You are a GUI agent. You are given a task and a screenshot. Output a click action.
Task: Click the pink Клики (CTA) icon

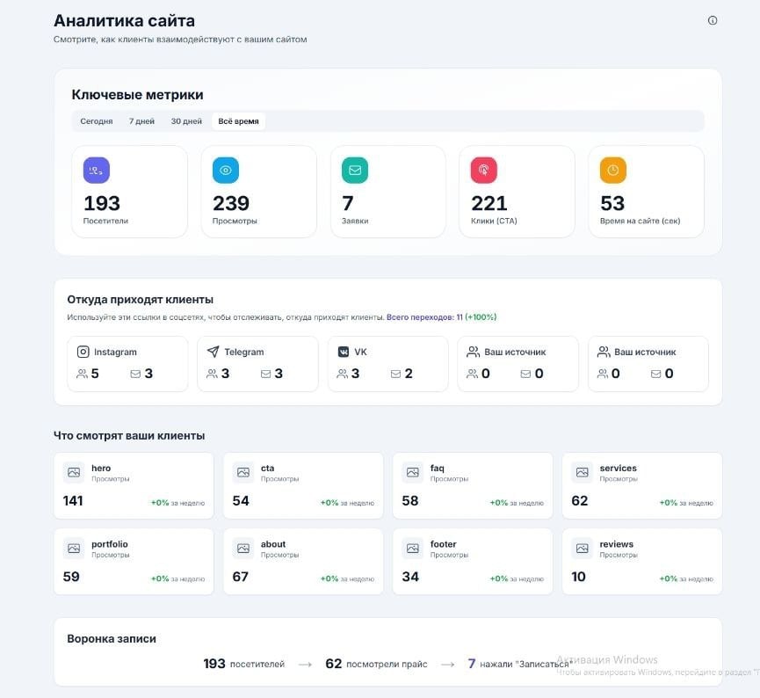pyautogui.click(x=484, y=171)
